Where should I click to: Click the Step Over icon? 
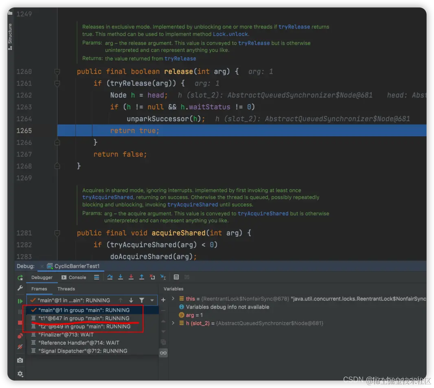110,277
